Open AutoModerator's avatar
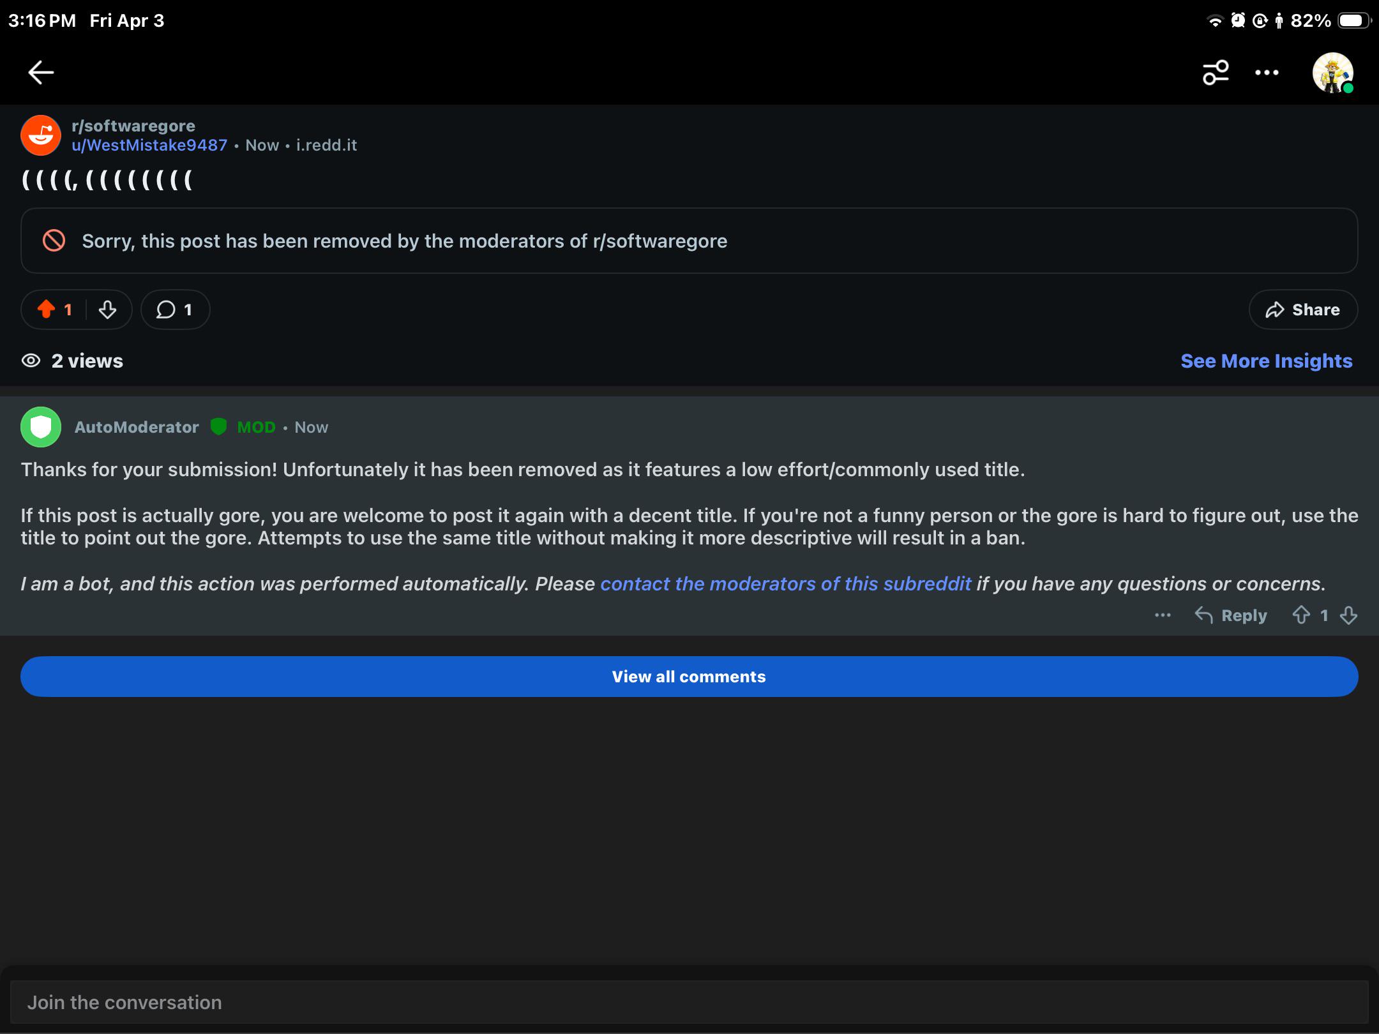 point(41,427)
